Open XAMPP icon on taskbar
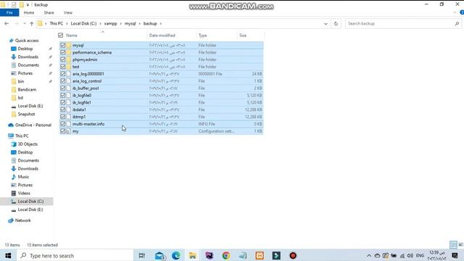The height and width of the screenshot is (261, 464). click(x=260, y=255)
